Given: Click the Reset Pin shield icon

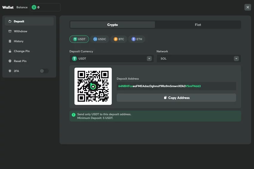Looking at the screenshot, I should pyautogui.click(x=10, y=61).
